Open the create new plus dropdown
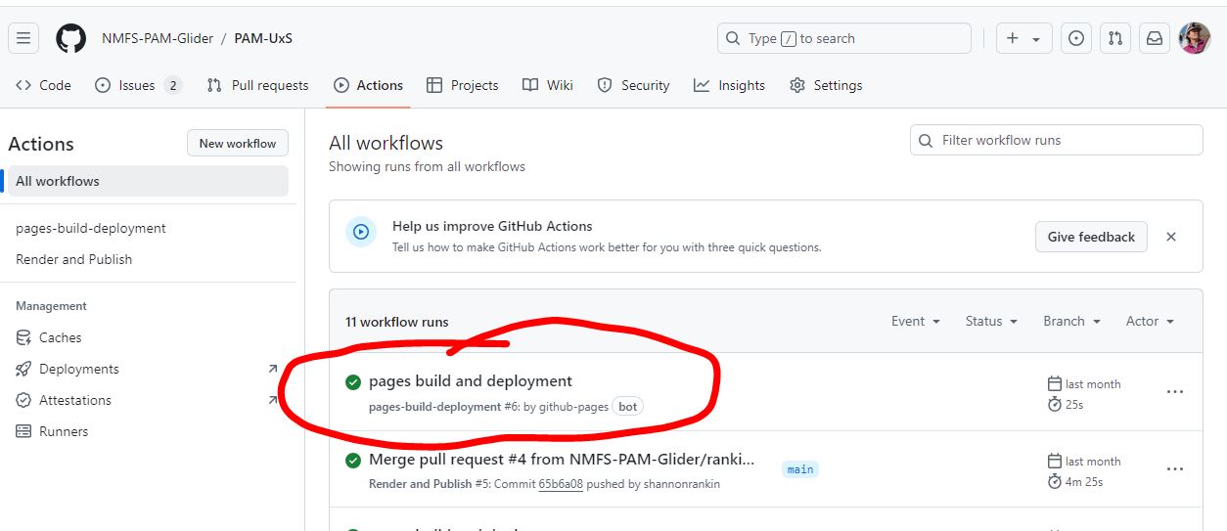This screenshot has width=1227, height=531. click(x=1023, y=38)
